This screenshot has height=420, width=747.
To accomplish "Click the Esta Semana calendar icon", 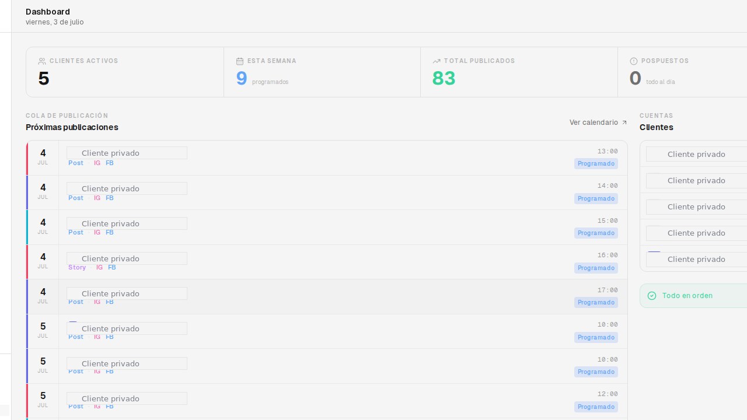I will (239, 61).
